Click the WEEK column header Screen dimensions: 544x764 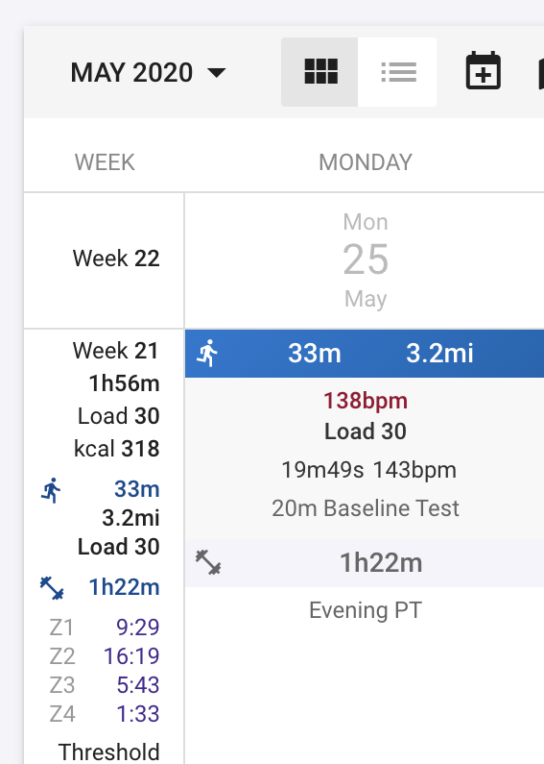pyautogui.click(x=105, y=162)
